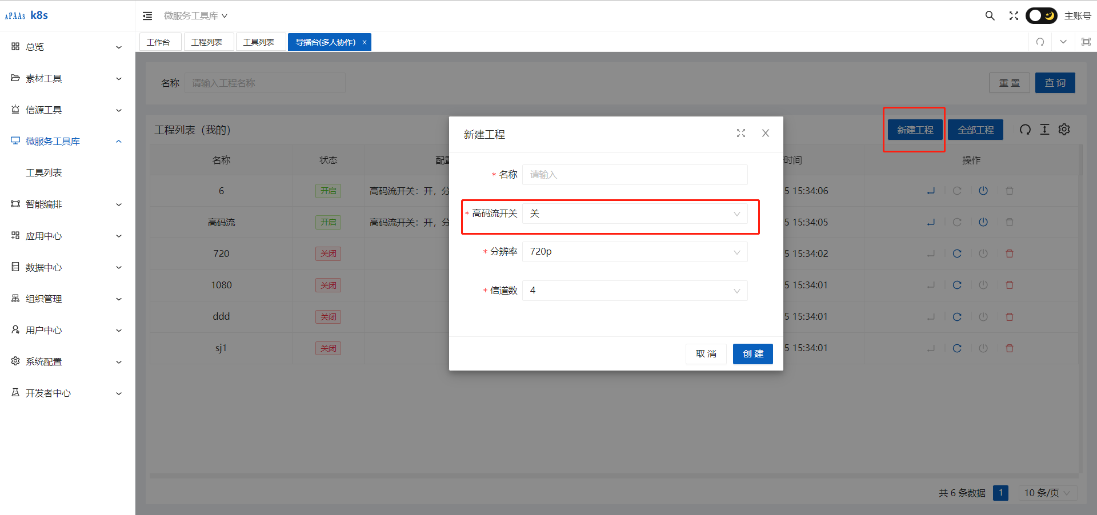Image resolution: width=1097 pixels, height=515 pixels.
Task: Expand the 新建工程 dialog to fullscreen
Action: (741, 133)
